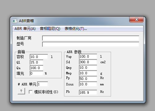Click the ABR音箱 window title icon
Viewport: 155px width, 111px height.
click(15, 21)
